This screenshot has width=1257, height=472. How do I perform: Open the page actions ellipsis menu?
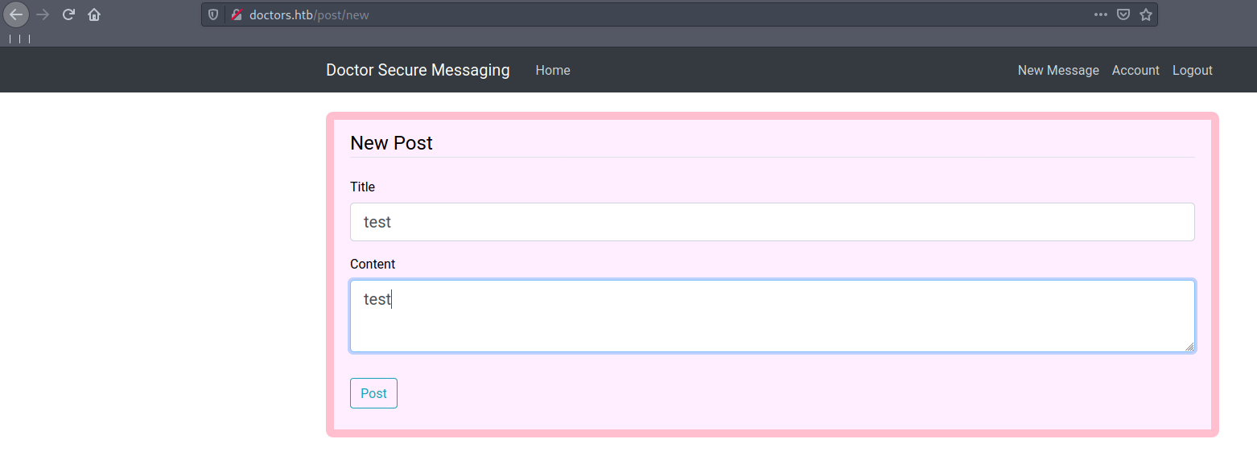[x=1101, y=14]
